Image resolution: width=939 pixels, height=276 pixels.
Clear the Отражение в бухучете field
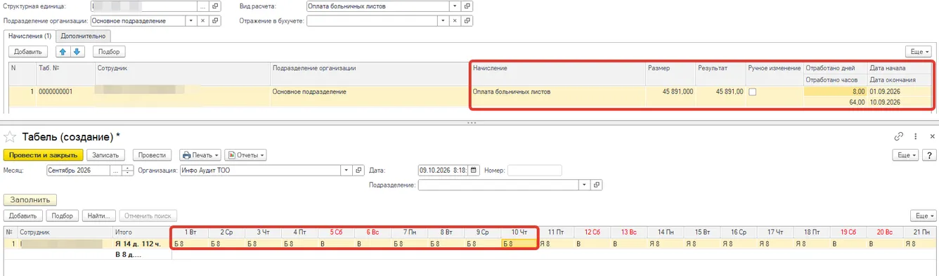(455, 21)
